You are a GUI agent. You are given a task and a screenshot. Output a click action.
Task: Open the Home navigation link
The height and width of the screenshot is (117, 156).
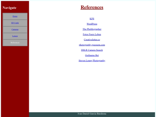pos(15,16)
